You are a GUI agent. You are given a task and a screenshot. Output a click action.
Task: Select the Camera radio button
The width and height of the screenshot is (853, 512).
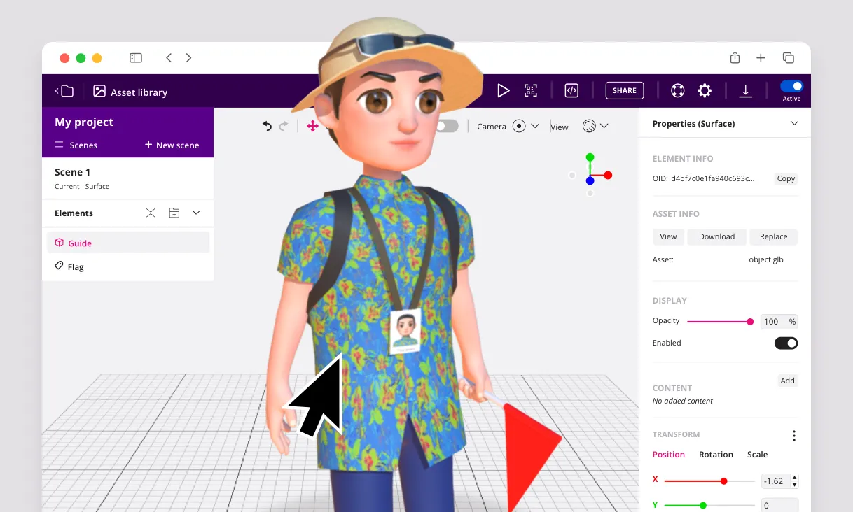519,126
